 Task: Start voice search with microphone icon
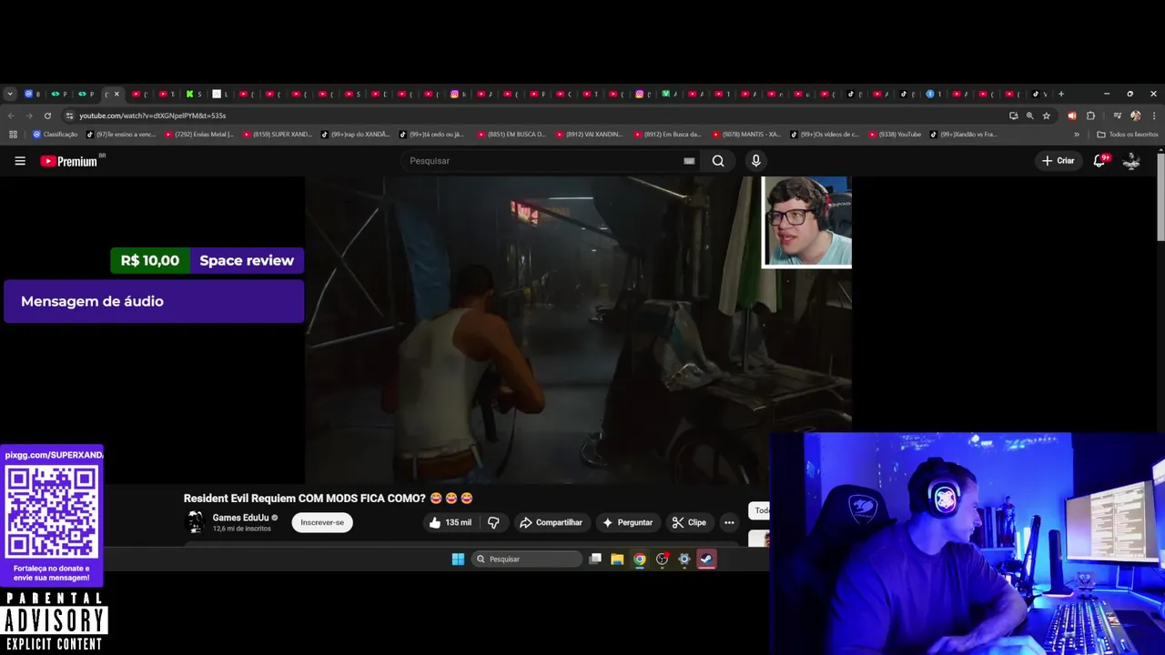pyautogui.click(x=755, y=161)
